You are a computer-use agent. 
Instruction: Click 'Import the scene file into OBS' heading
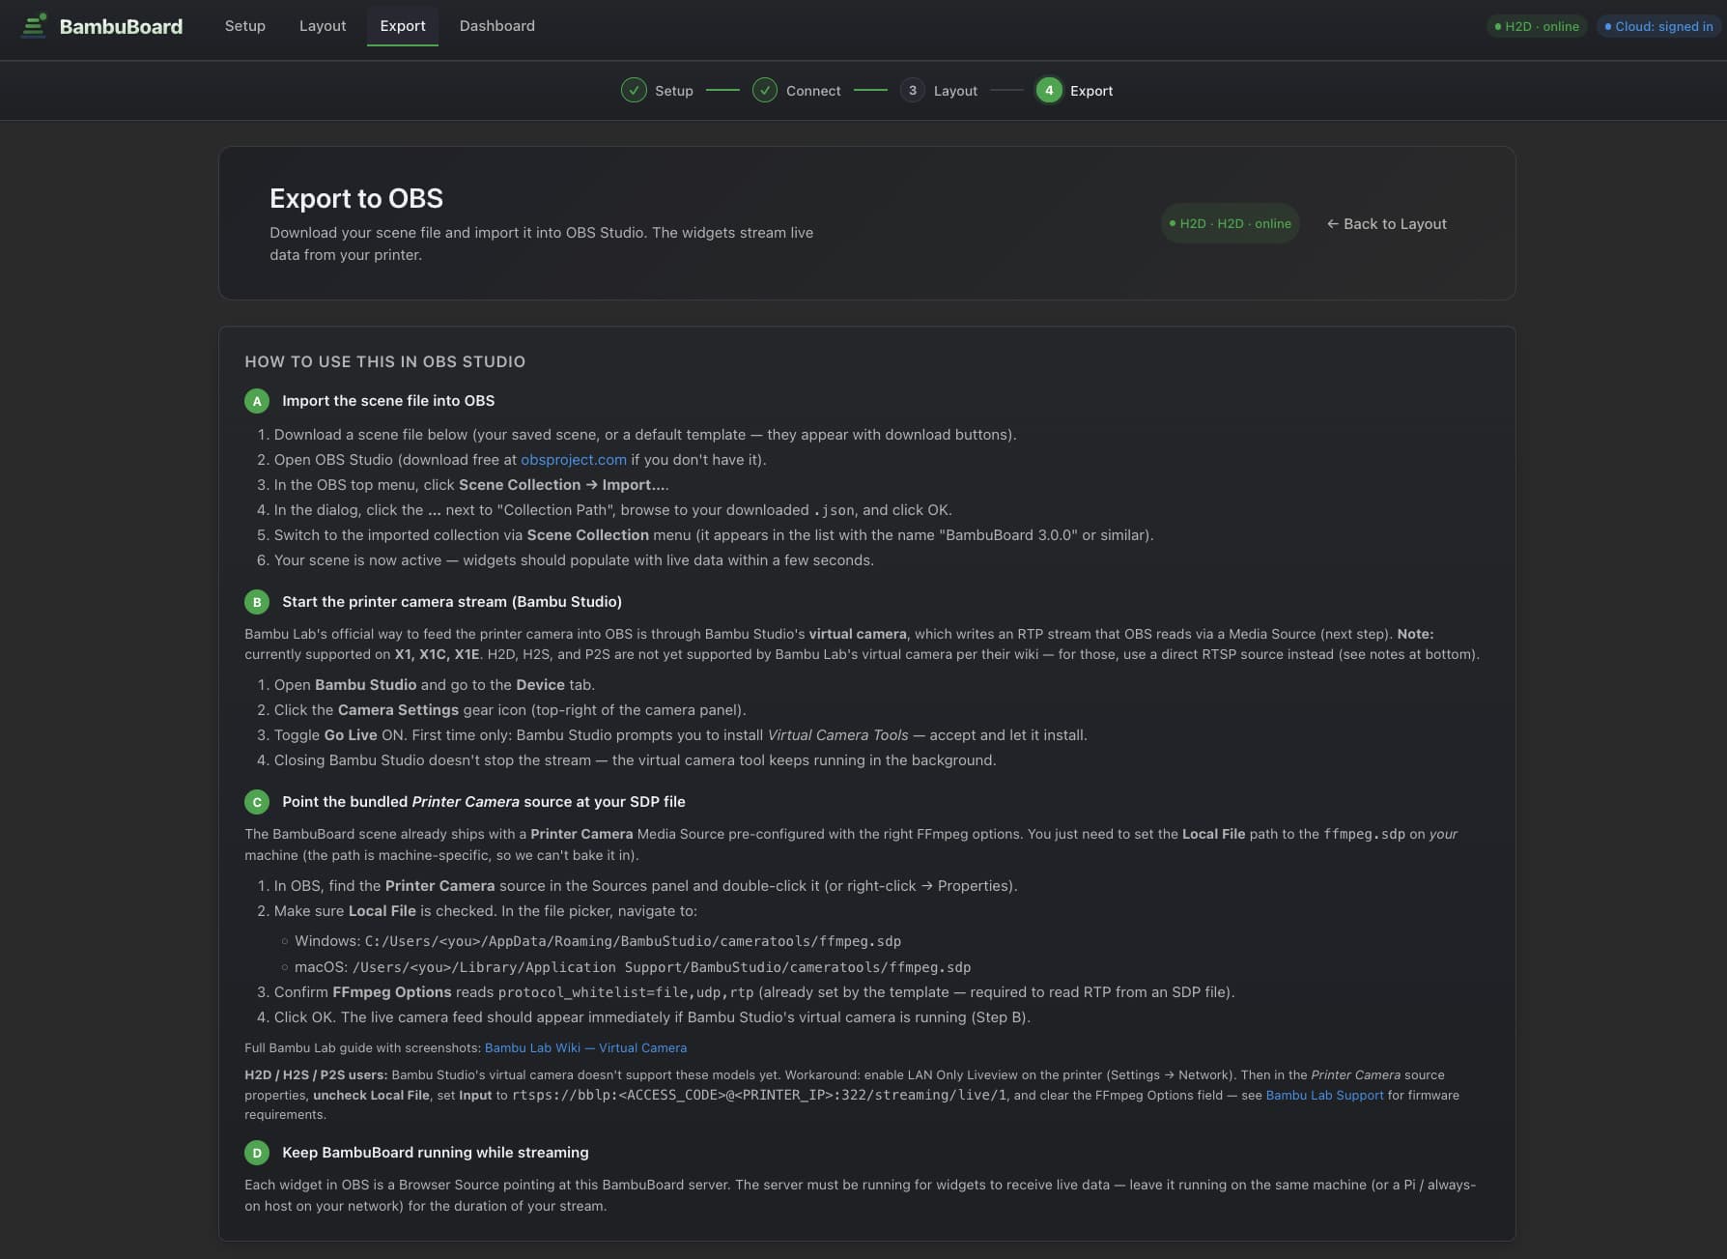click(x=388, y=401)
